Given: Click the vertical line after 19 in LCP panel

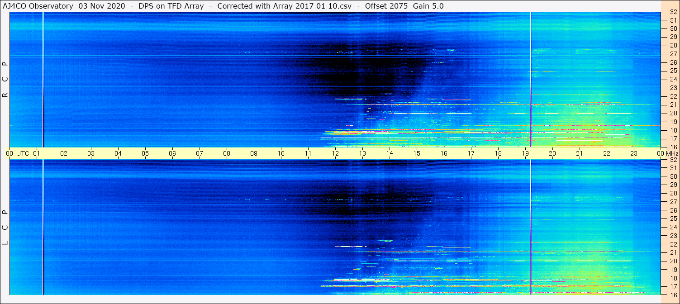Looking at the screenshot, I should pos(530,226).
